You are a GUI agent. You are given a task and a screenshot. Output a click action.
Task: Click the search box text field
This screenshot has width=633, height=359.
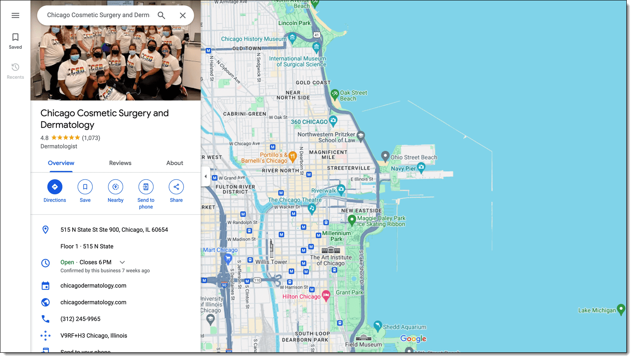[98, 15]
